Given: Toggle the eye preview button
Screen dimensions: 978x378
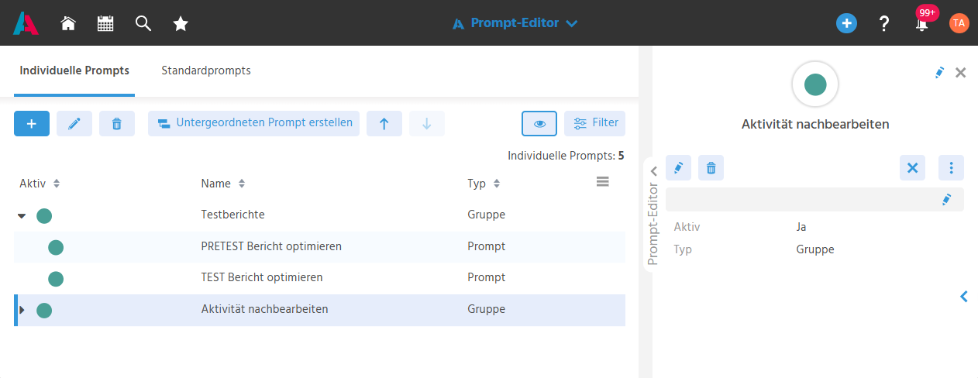Looking at the screenshot, I should [540, 124].
